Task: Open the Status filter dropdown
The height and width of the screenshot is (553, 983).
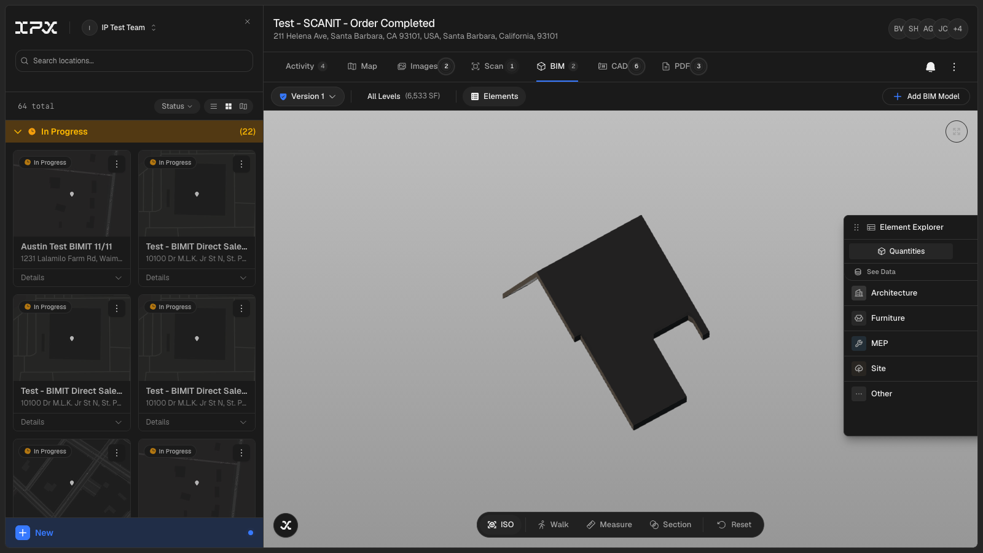Action: pos(177,106)
